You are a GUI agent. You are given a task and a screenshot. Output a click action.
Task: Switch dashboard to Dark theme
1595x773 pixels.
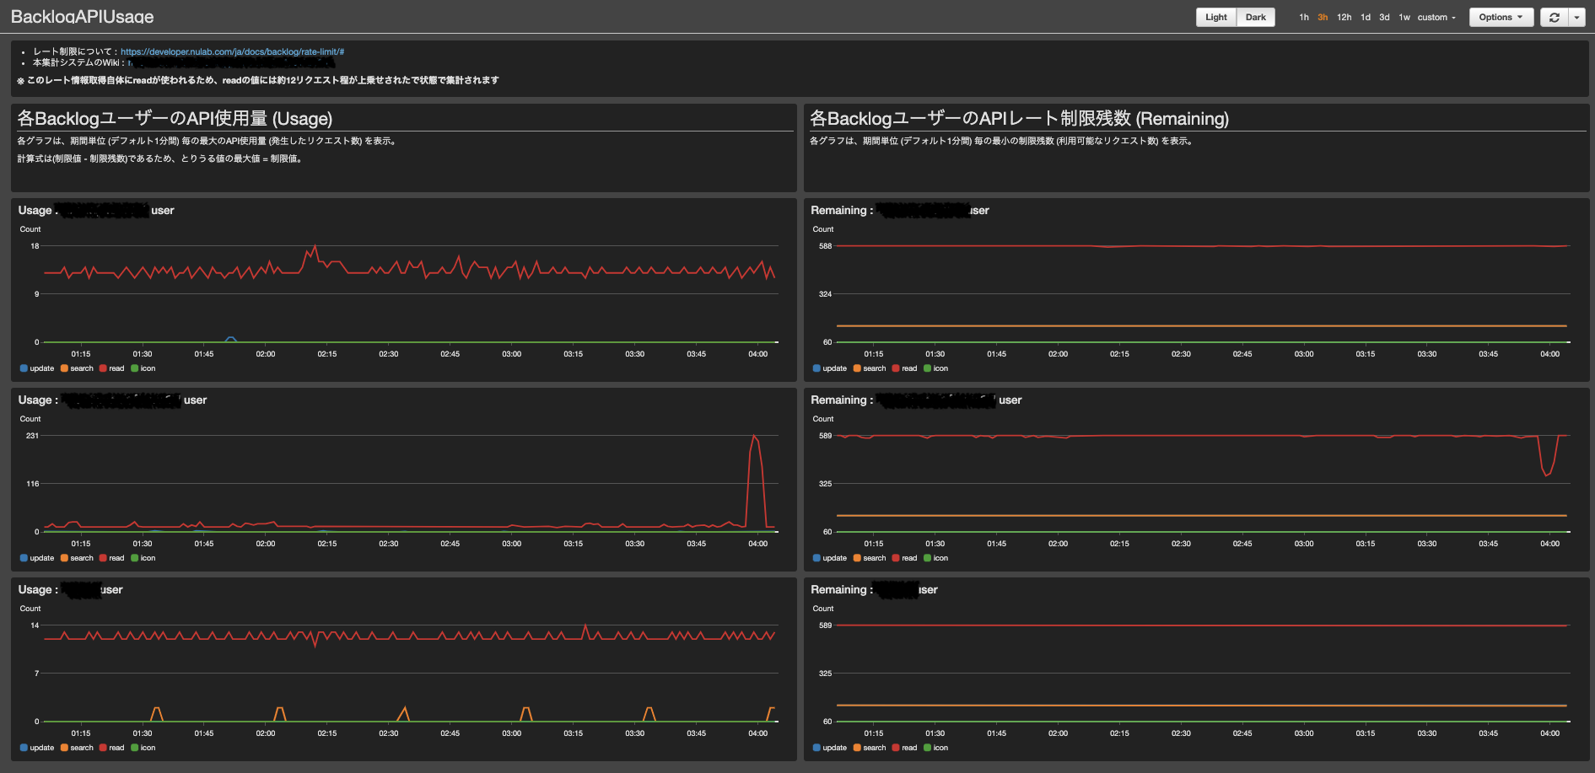coord(1256,17)
